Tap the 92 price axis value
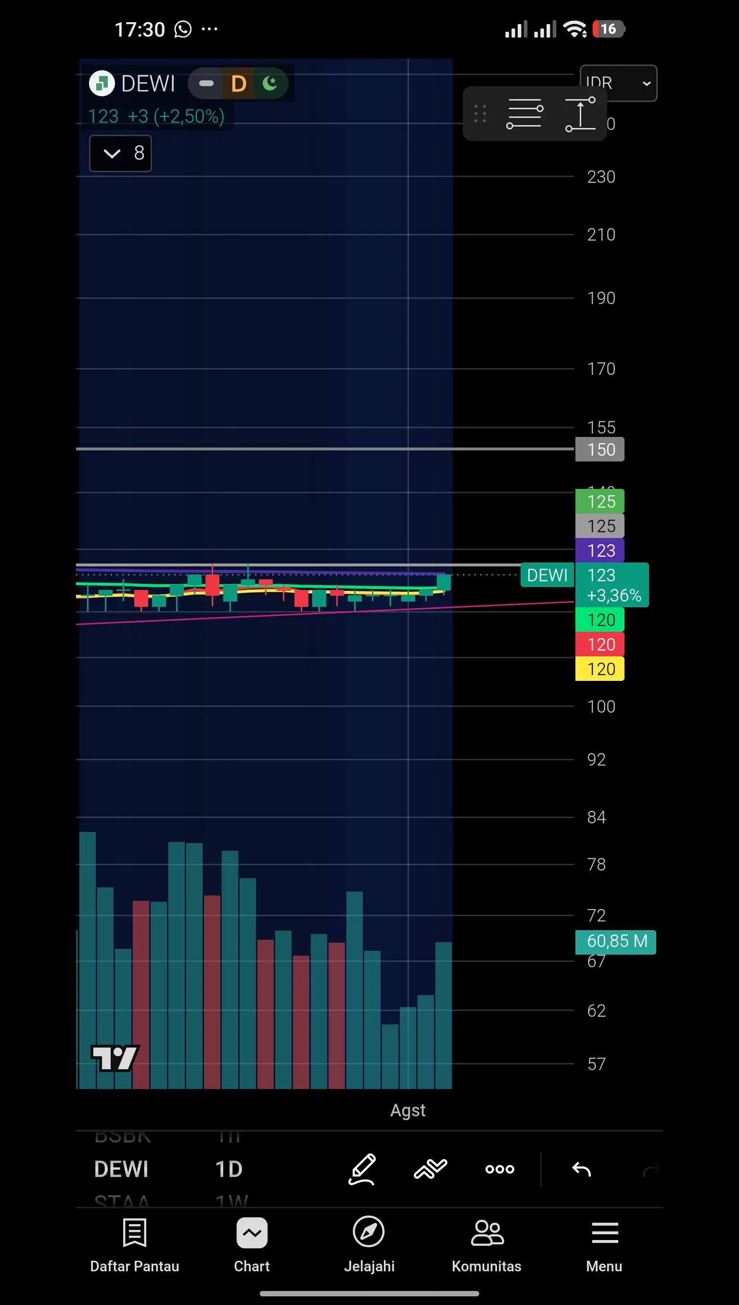739x1305 pixels. [x=597, y=759]
